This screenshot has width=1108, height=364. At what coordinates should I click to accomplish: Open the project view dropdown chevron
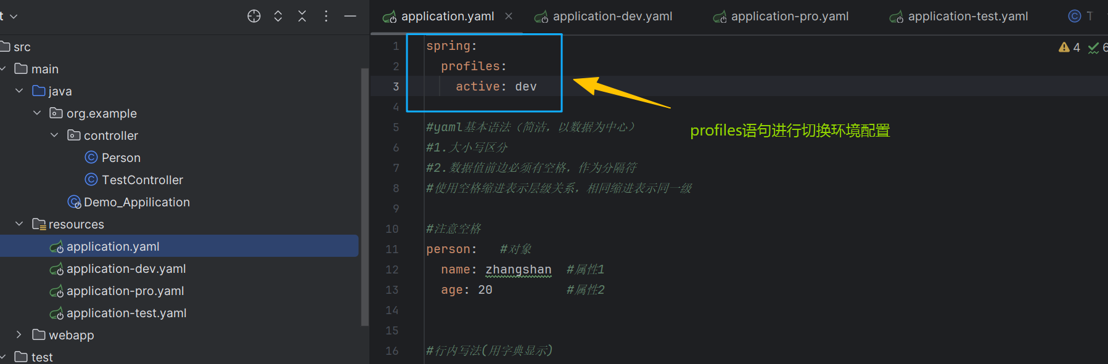(14, 16)
